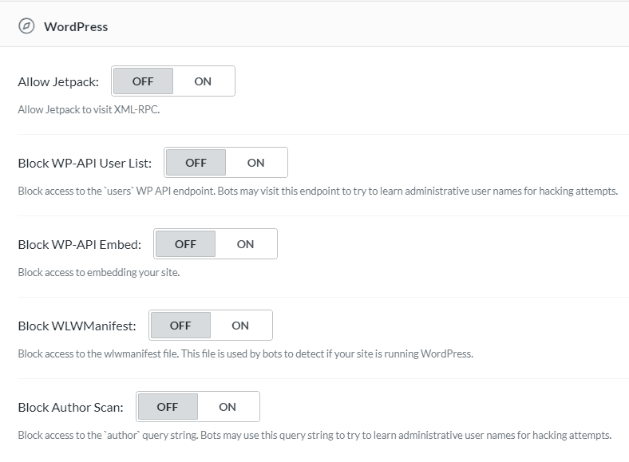
Task: Click the 'users' WP API endpoint description
Action: click(318, 191)
